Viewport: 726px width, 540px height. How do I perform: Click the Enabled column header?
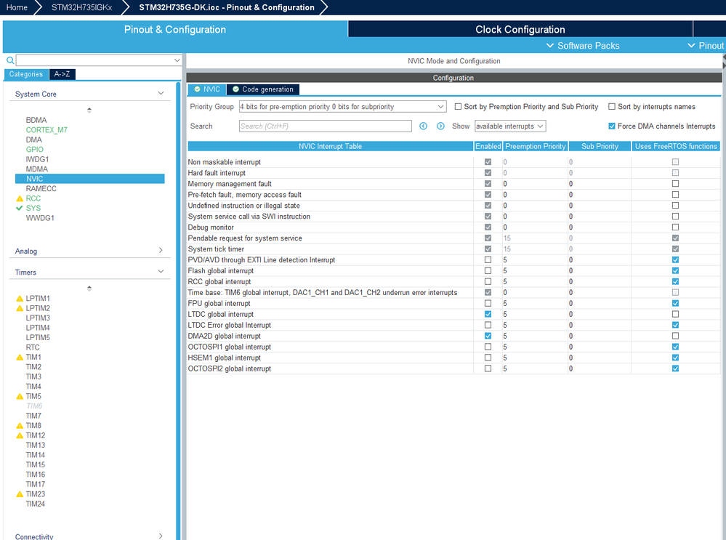(x=488, y=146)
